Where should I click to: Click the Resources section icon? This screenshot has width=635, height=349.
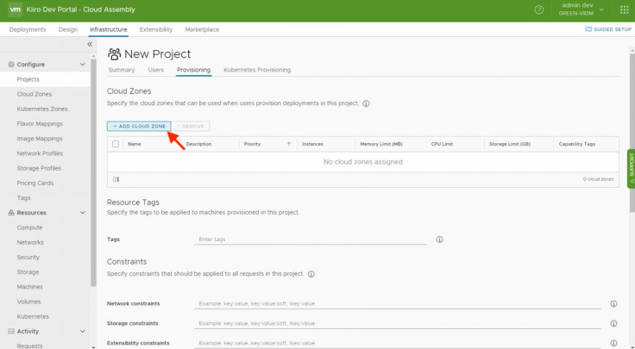pos(11,213)
